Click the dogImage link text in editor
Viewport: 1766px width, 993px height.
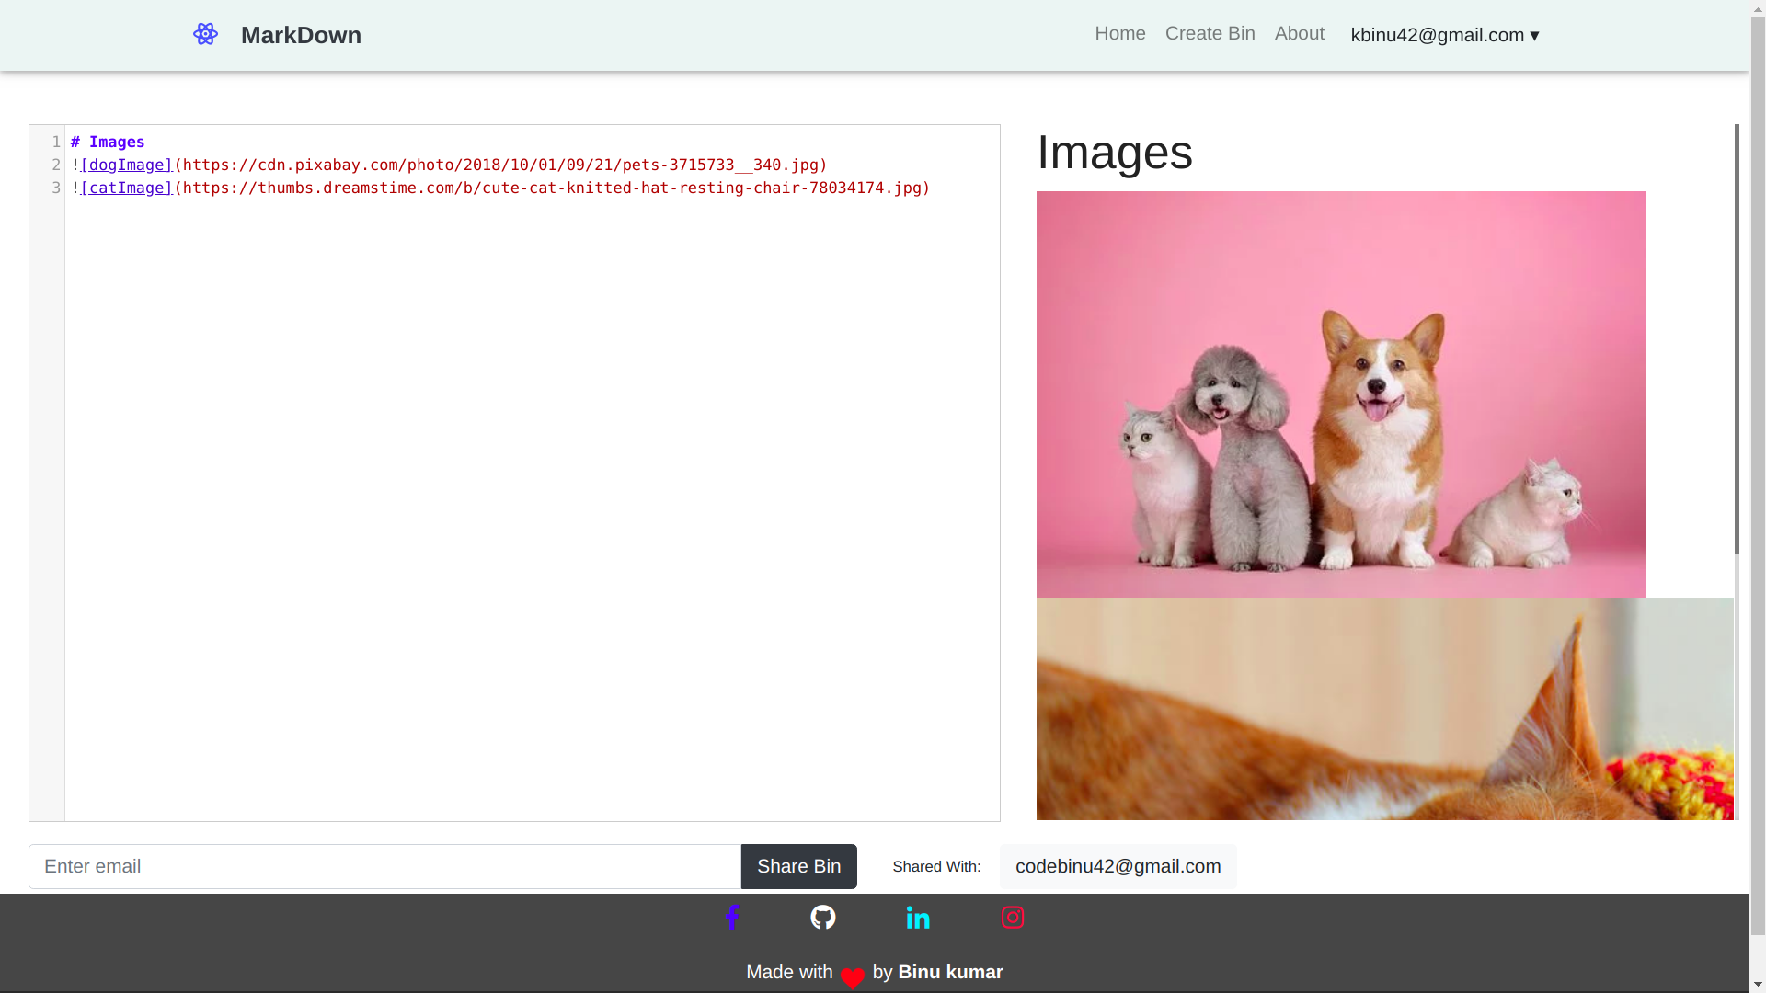(127, 165)
